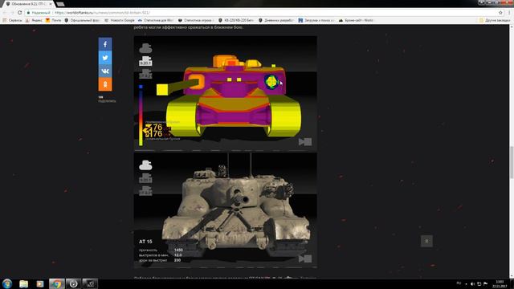Open the Почта bookmark
Image resolution: width=514 pixels, height=289 pixels.
click(53, 20)
